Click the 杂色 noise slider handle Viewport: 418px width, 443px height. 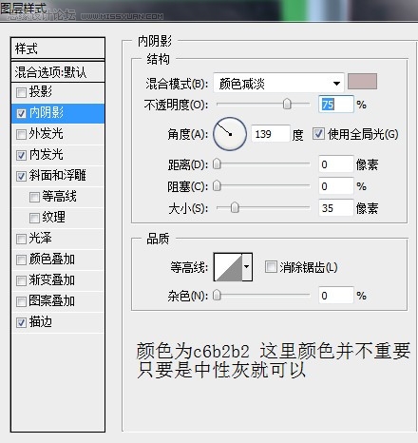tap(217, 296)
